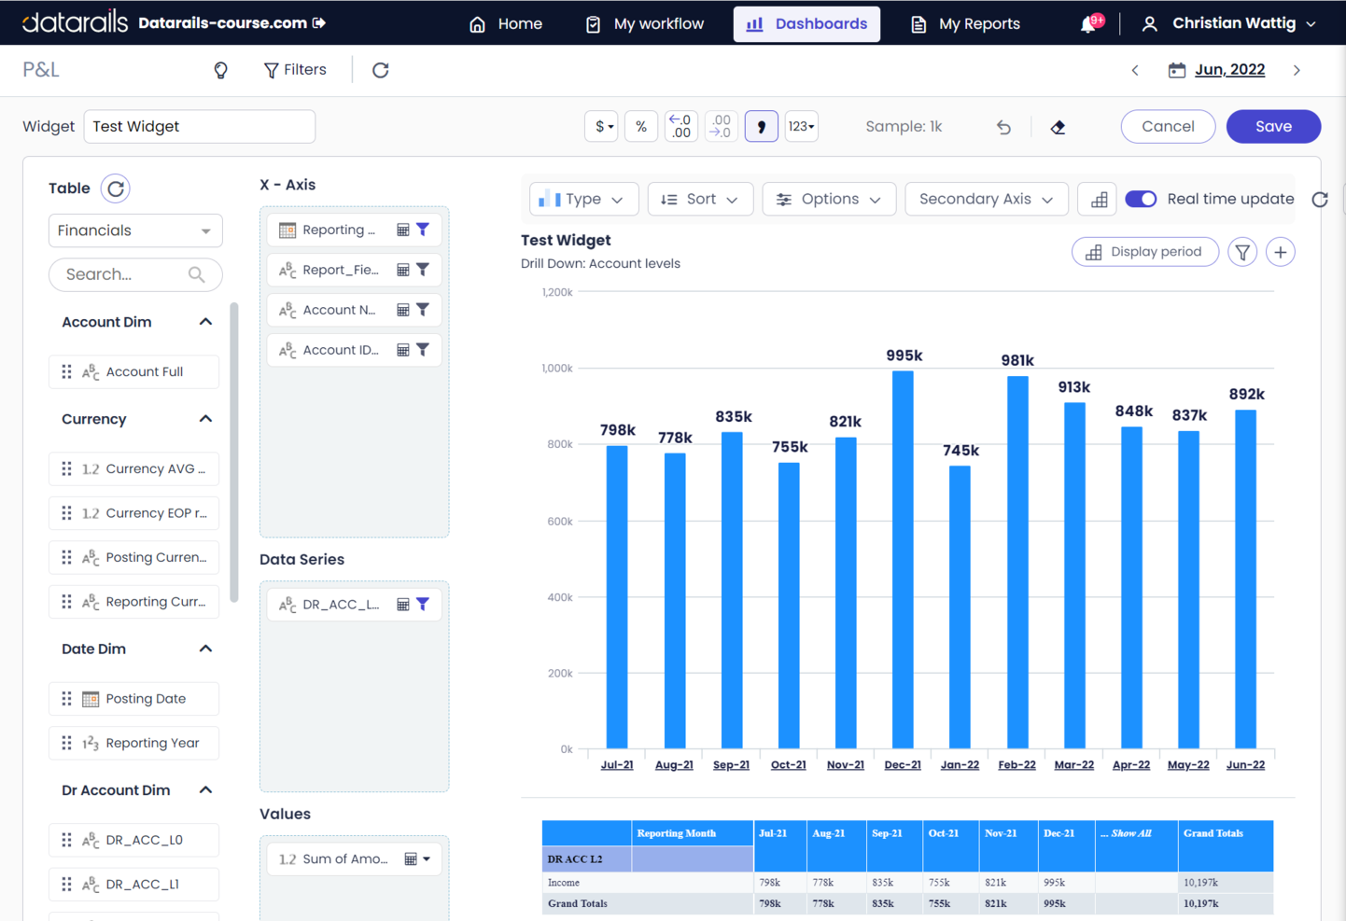Click the lightbulb icon in the P&L header
The height and width of the screenshot is (921, 1346).
(x=221, y=69)
